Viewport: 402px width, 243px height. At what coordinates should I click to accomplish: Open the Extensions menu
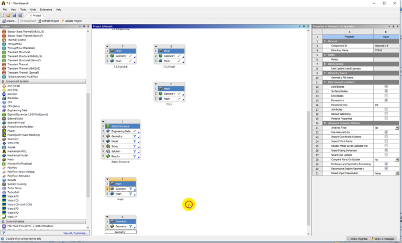[x=46, y=9]
